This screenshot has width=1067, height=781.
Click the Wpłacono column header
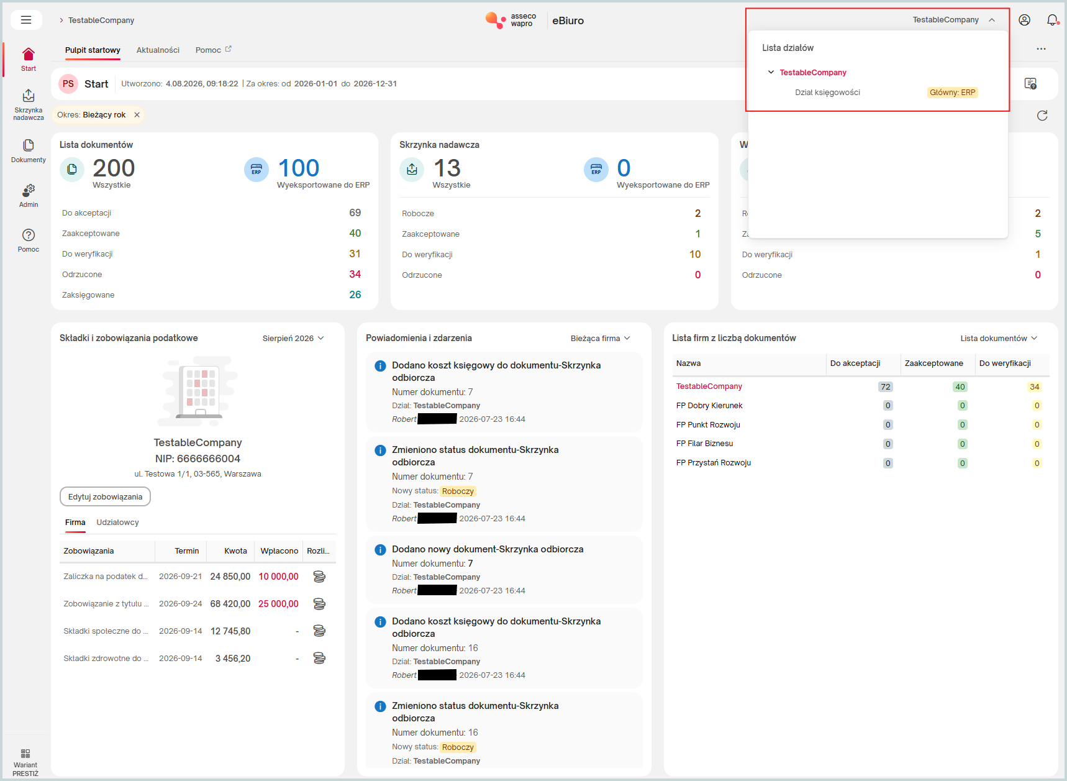[x=279, y=551]
